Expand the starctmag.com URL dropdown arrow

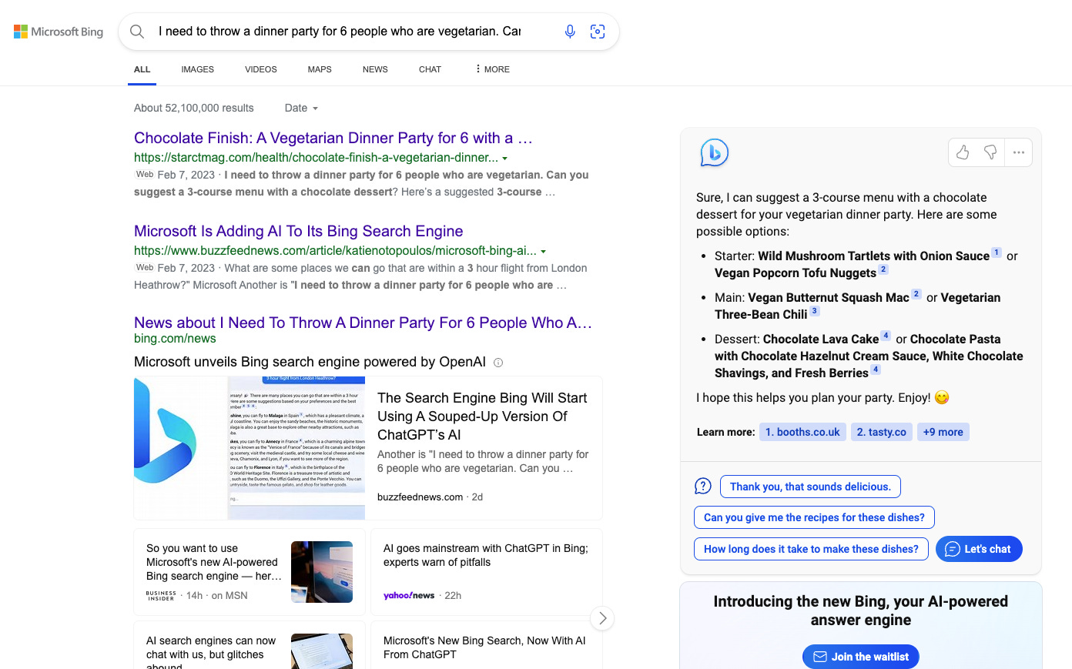(x=505, y=159)
